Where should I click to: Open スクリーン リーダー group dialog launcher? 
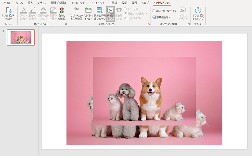(x=148, y=25)
